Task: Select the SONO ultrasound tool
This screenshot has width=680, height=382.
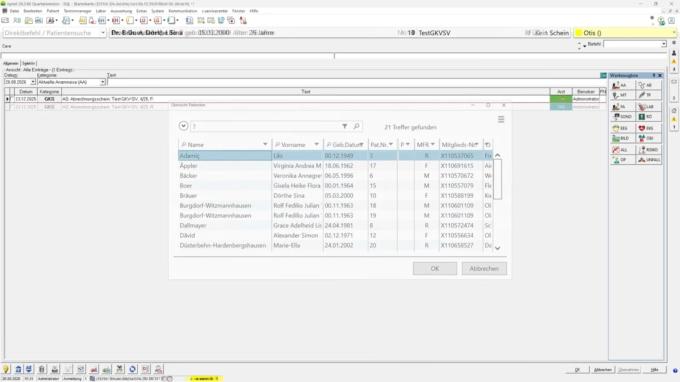Action: pyautogui.click(x=623, y=117)
